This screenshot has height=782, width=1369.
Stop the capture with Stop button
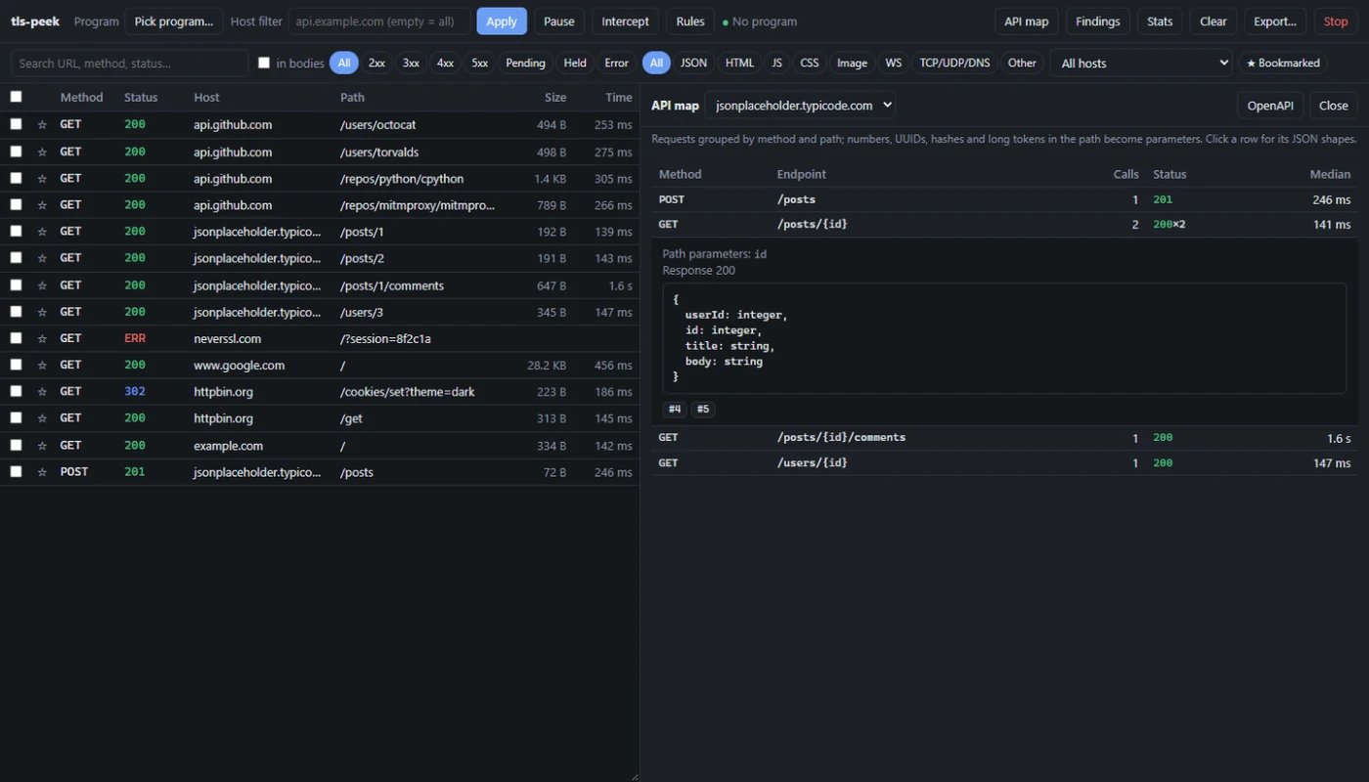pos(1336,22)
